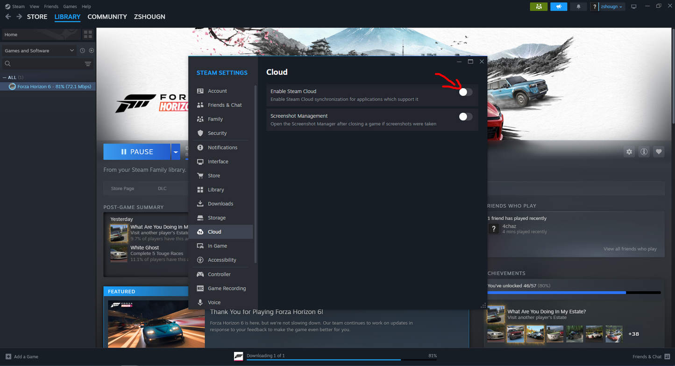Screen dimensions: 675x366
Task: Click the recent activity clock filter icon
Action: pos(82,50)
